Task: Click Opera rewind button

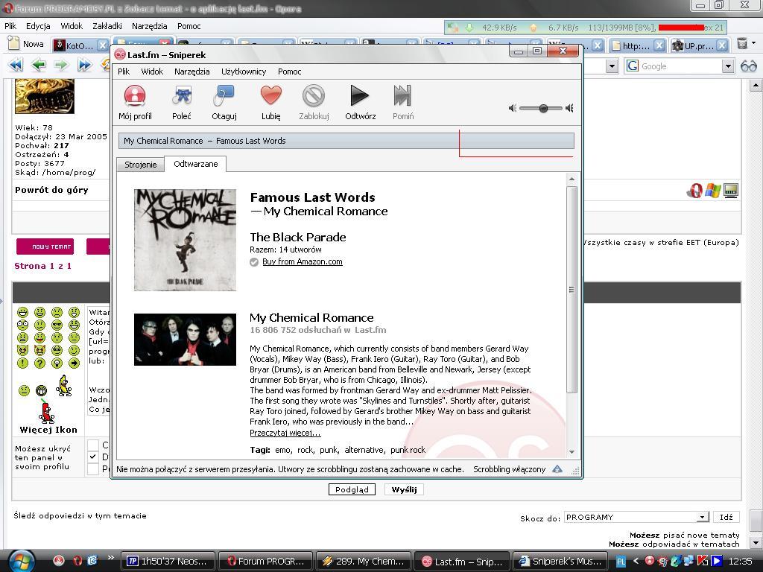Action: (x=16, y=65)
